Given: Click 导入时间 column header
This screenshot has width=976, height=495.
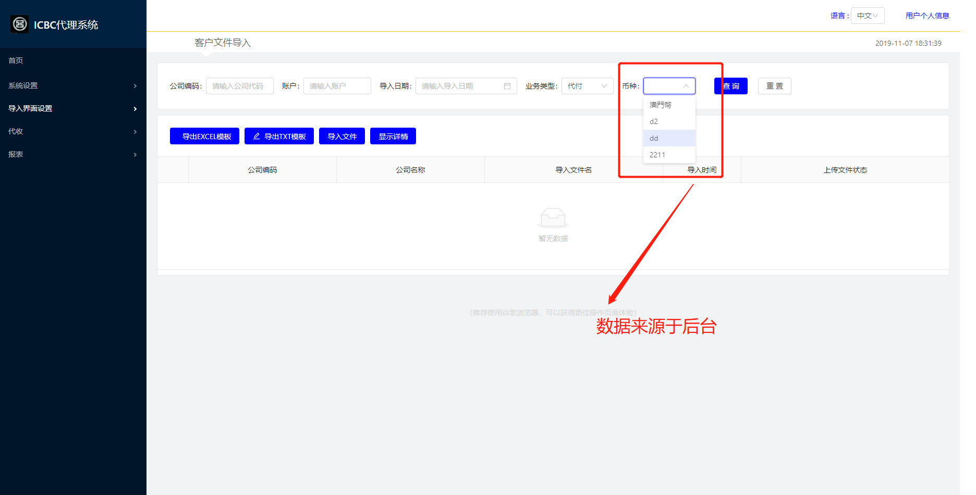Looking at the screenshot, I should [702, 170].
